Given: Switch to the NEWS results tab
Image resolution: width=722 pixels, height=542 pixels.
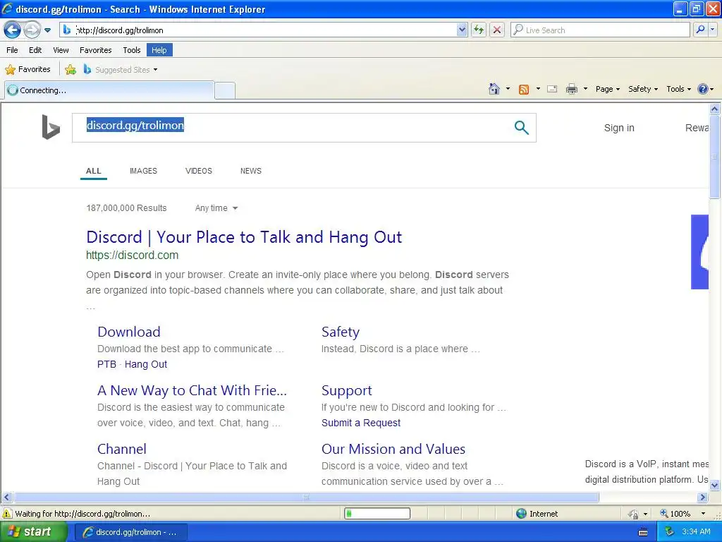Looking at the screenshot, I should click(x=250, y=171).
